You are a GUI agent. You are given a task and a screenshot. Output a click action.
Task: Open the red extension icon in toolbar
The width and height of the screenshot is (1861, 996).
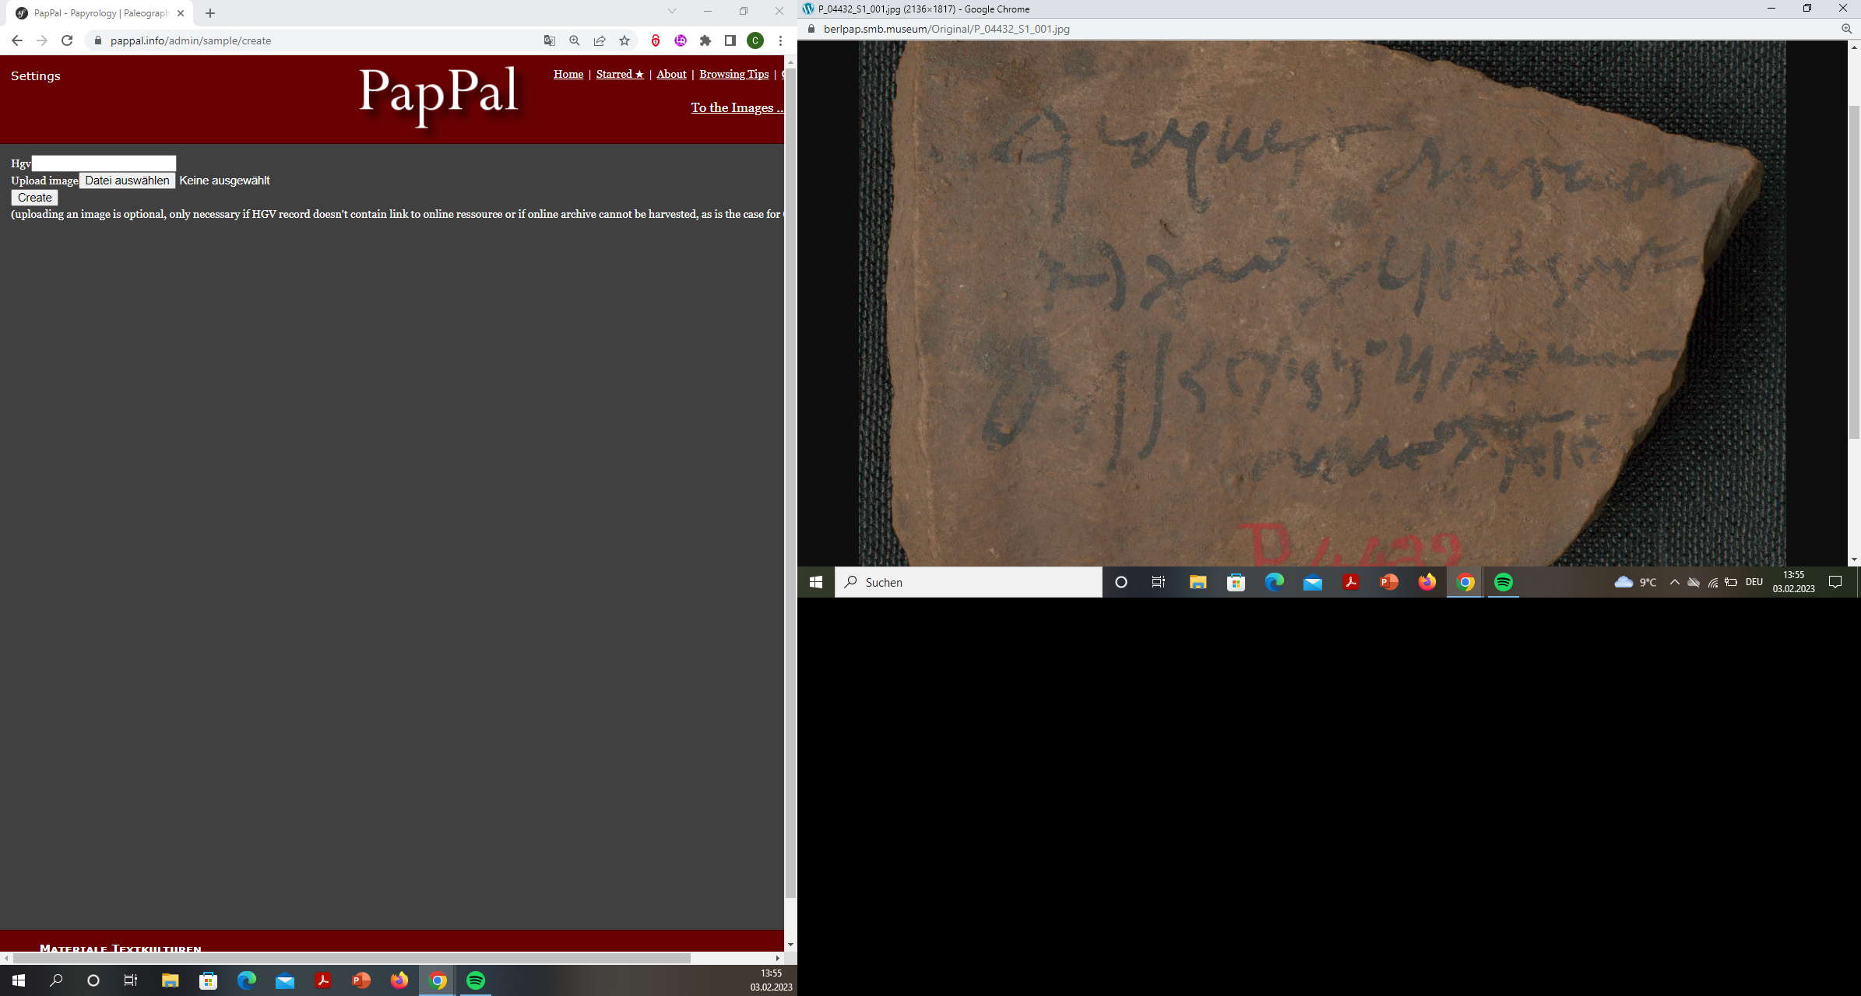coord(656,40)
